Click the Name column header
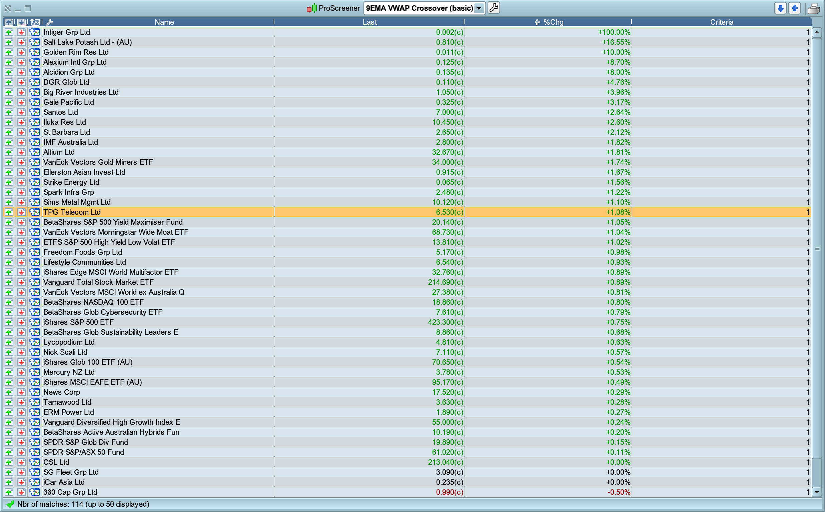Viewport: 825px width, 512px height. click(164, 22)
